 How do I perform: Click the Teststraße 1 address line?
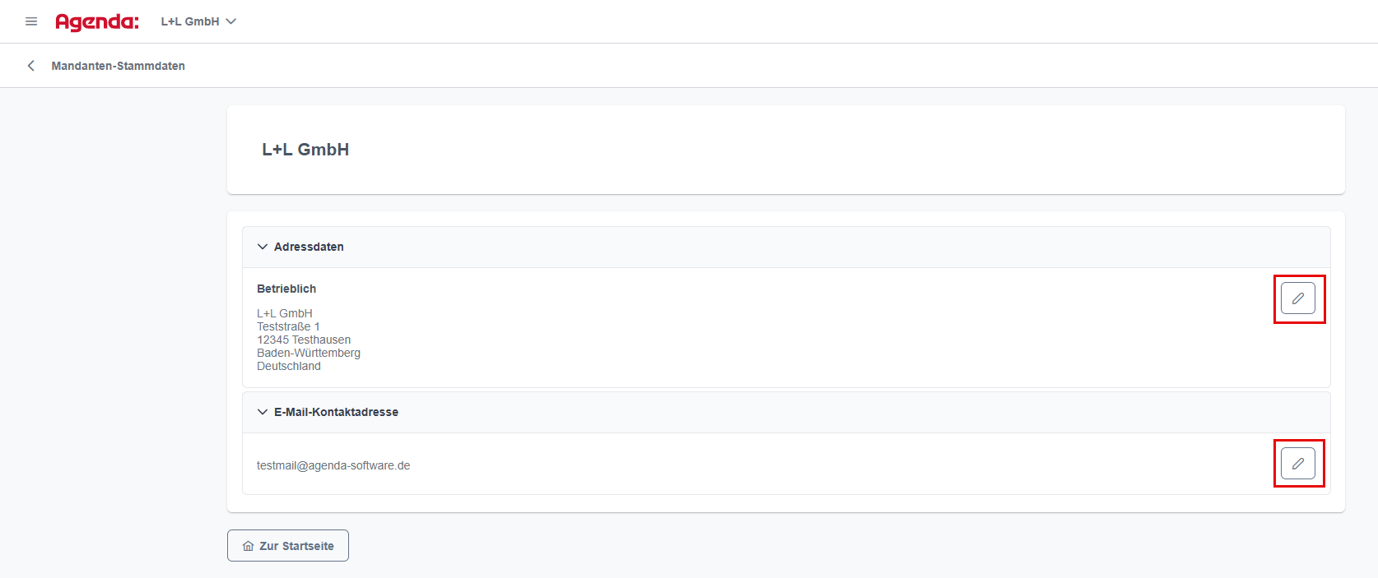pyautogui.click(x=288, y=326)
